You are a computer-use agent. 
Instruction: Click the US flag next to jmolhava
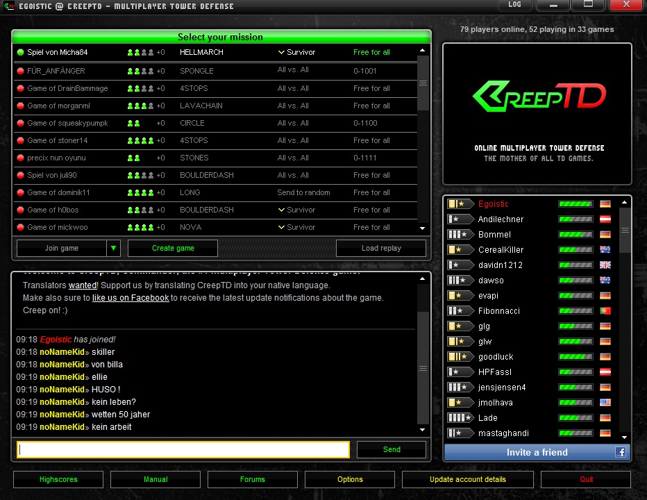[x=605, y=403]
